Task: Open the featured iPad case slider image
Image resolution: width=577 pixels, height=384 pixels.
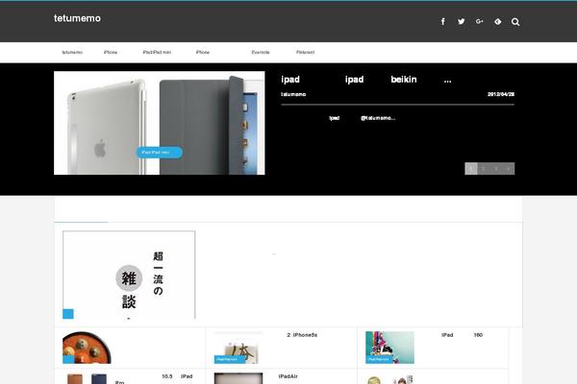Action: [160, 123]
